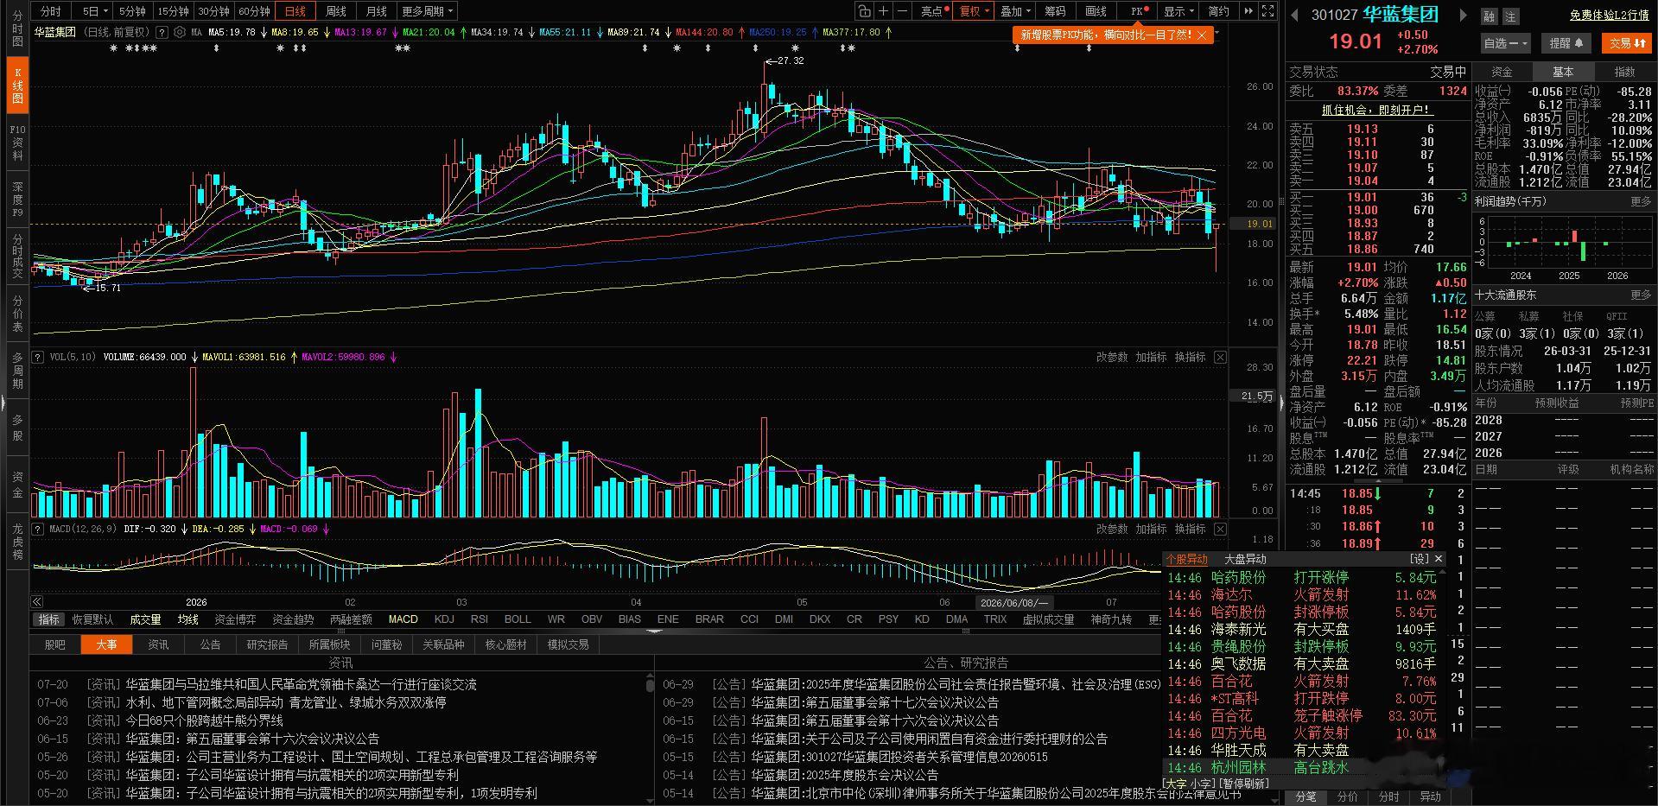
Task: Close the 个股异动 popup
Action: pos(1437,559)
